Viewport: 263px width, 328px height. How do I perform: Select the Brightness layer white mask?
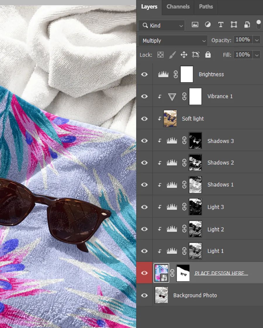point(187,74)
